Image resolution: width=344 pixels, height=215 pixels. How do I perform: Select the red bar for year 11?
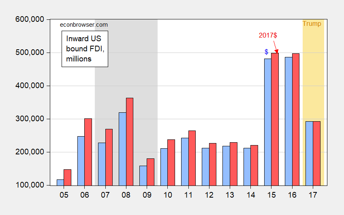coord(192,158)
